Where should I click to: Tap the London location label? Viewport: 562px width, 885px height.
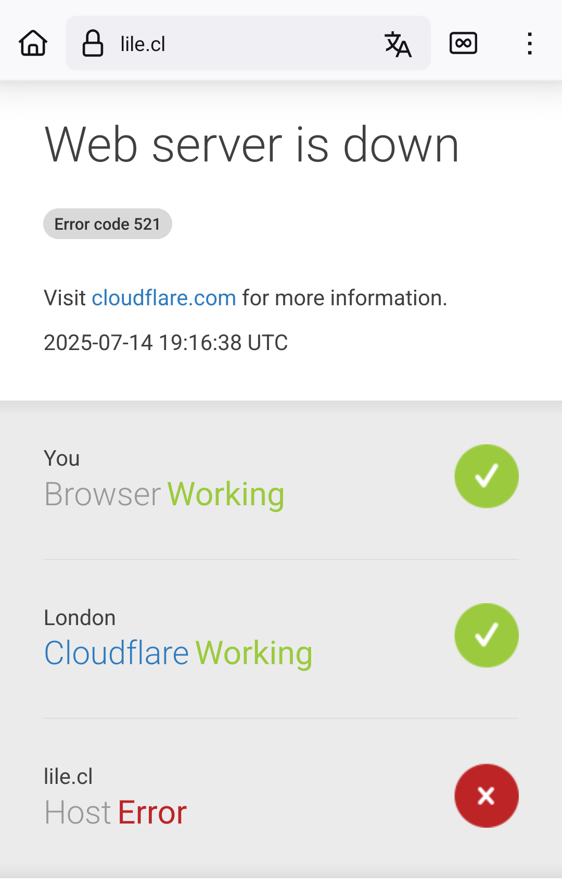click(x=80, y=618)
